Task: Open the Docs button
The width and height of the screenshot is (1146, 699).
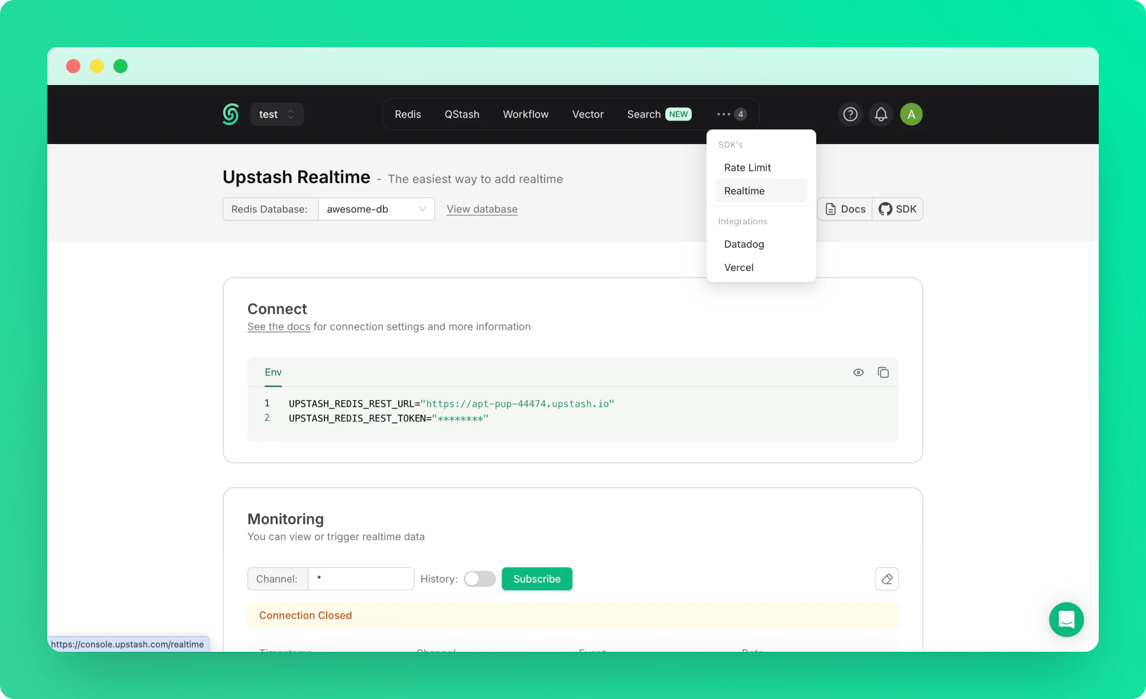Action: tap(845, 209)
